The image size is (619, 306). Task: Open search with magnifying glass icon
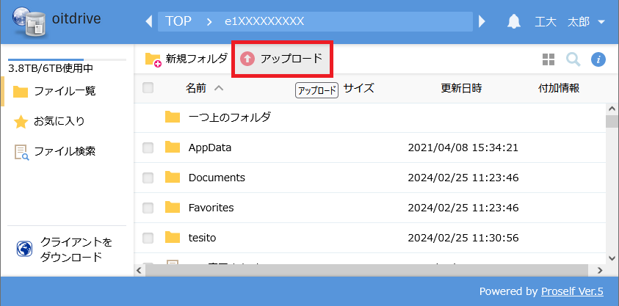[x=573, y=59]
